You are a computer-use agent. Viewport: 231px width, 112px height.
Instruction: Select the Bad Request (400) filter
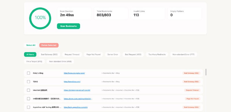point(133,54)
